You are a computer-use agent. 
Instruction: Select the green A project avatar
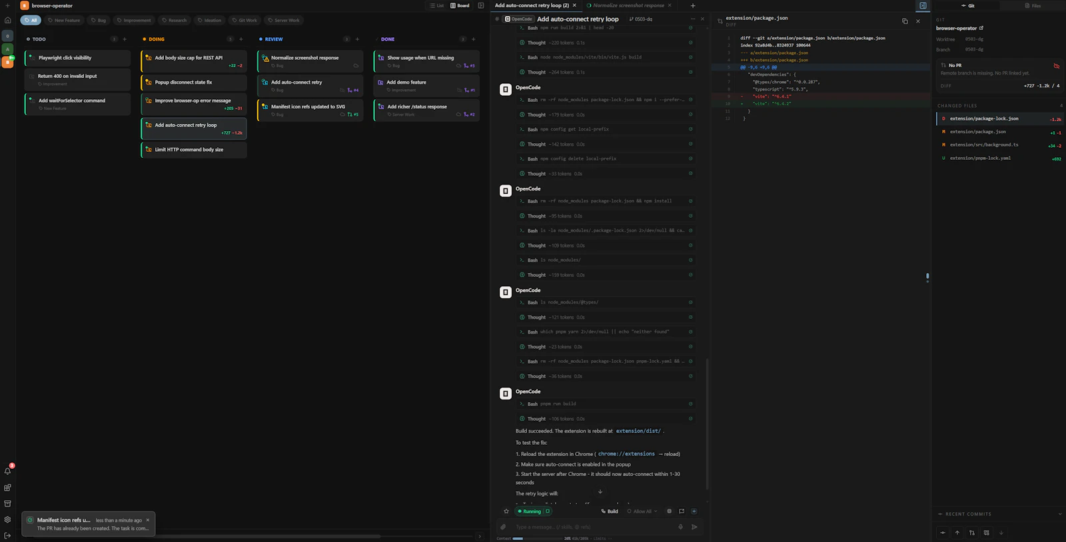[x=7, y=49]
